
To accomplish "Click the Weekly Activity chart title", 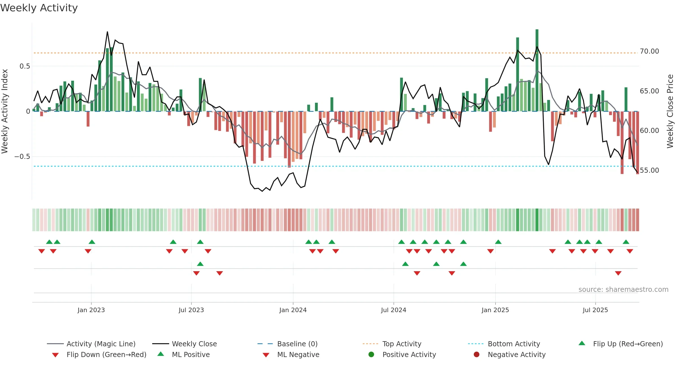I will click(39, 8).
